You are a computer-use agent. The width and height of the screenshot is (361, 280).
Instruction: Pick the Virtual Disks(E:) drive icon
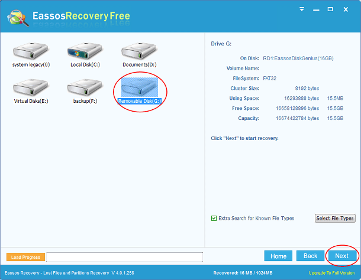pyautogui.click(x=31, y=87)
